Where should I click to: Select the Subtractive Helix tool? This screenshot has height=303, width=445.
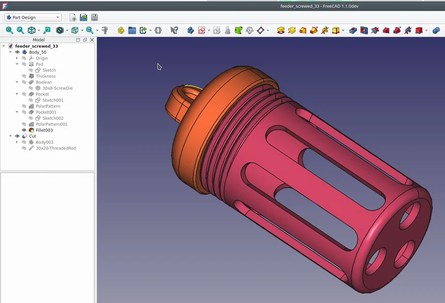click(x=408, y=30)
